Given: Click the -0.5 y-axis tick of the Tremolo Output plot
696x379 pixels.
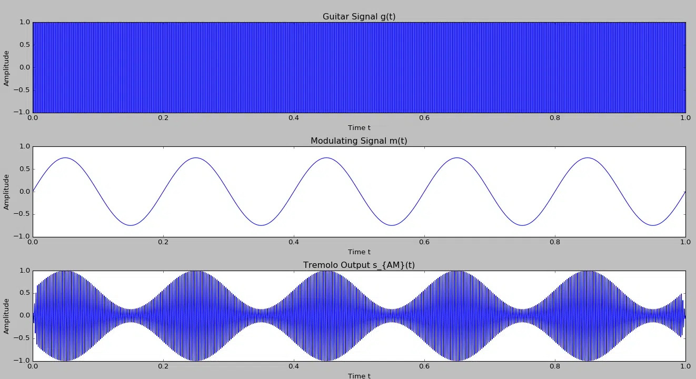Looking at the screenshot, I should (x=21, y=338).
